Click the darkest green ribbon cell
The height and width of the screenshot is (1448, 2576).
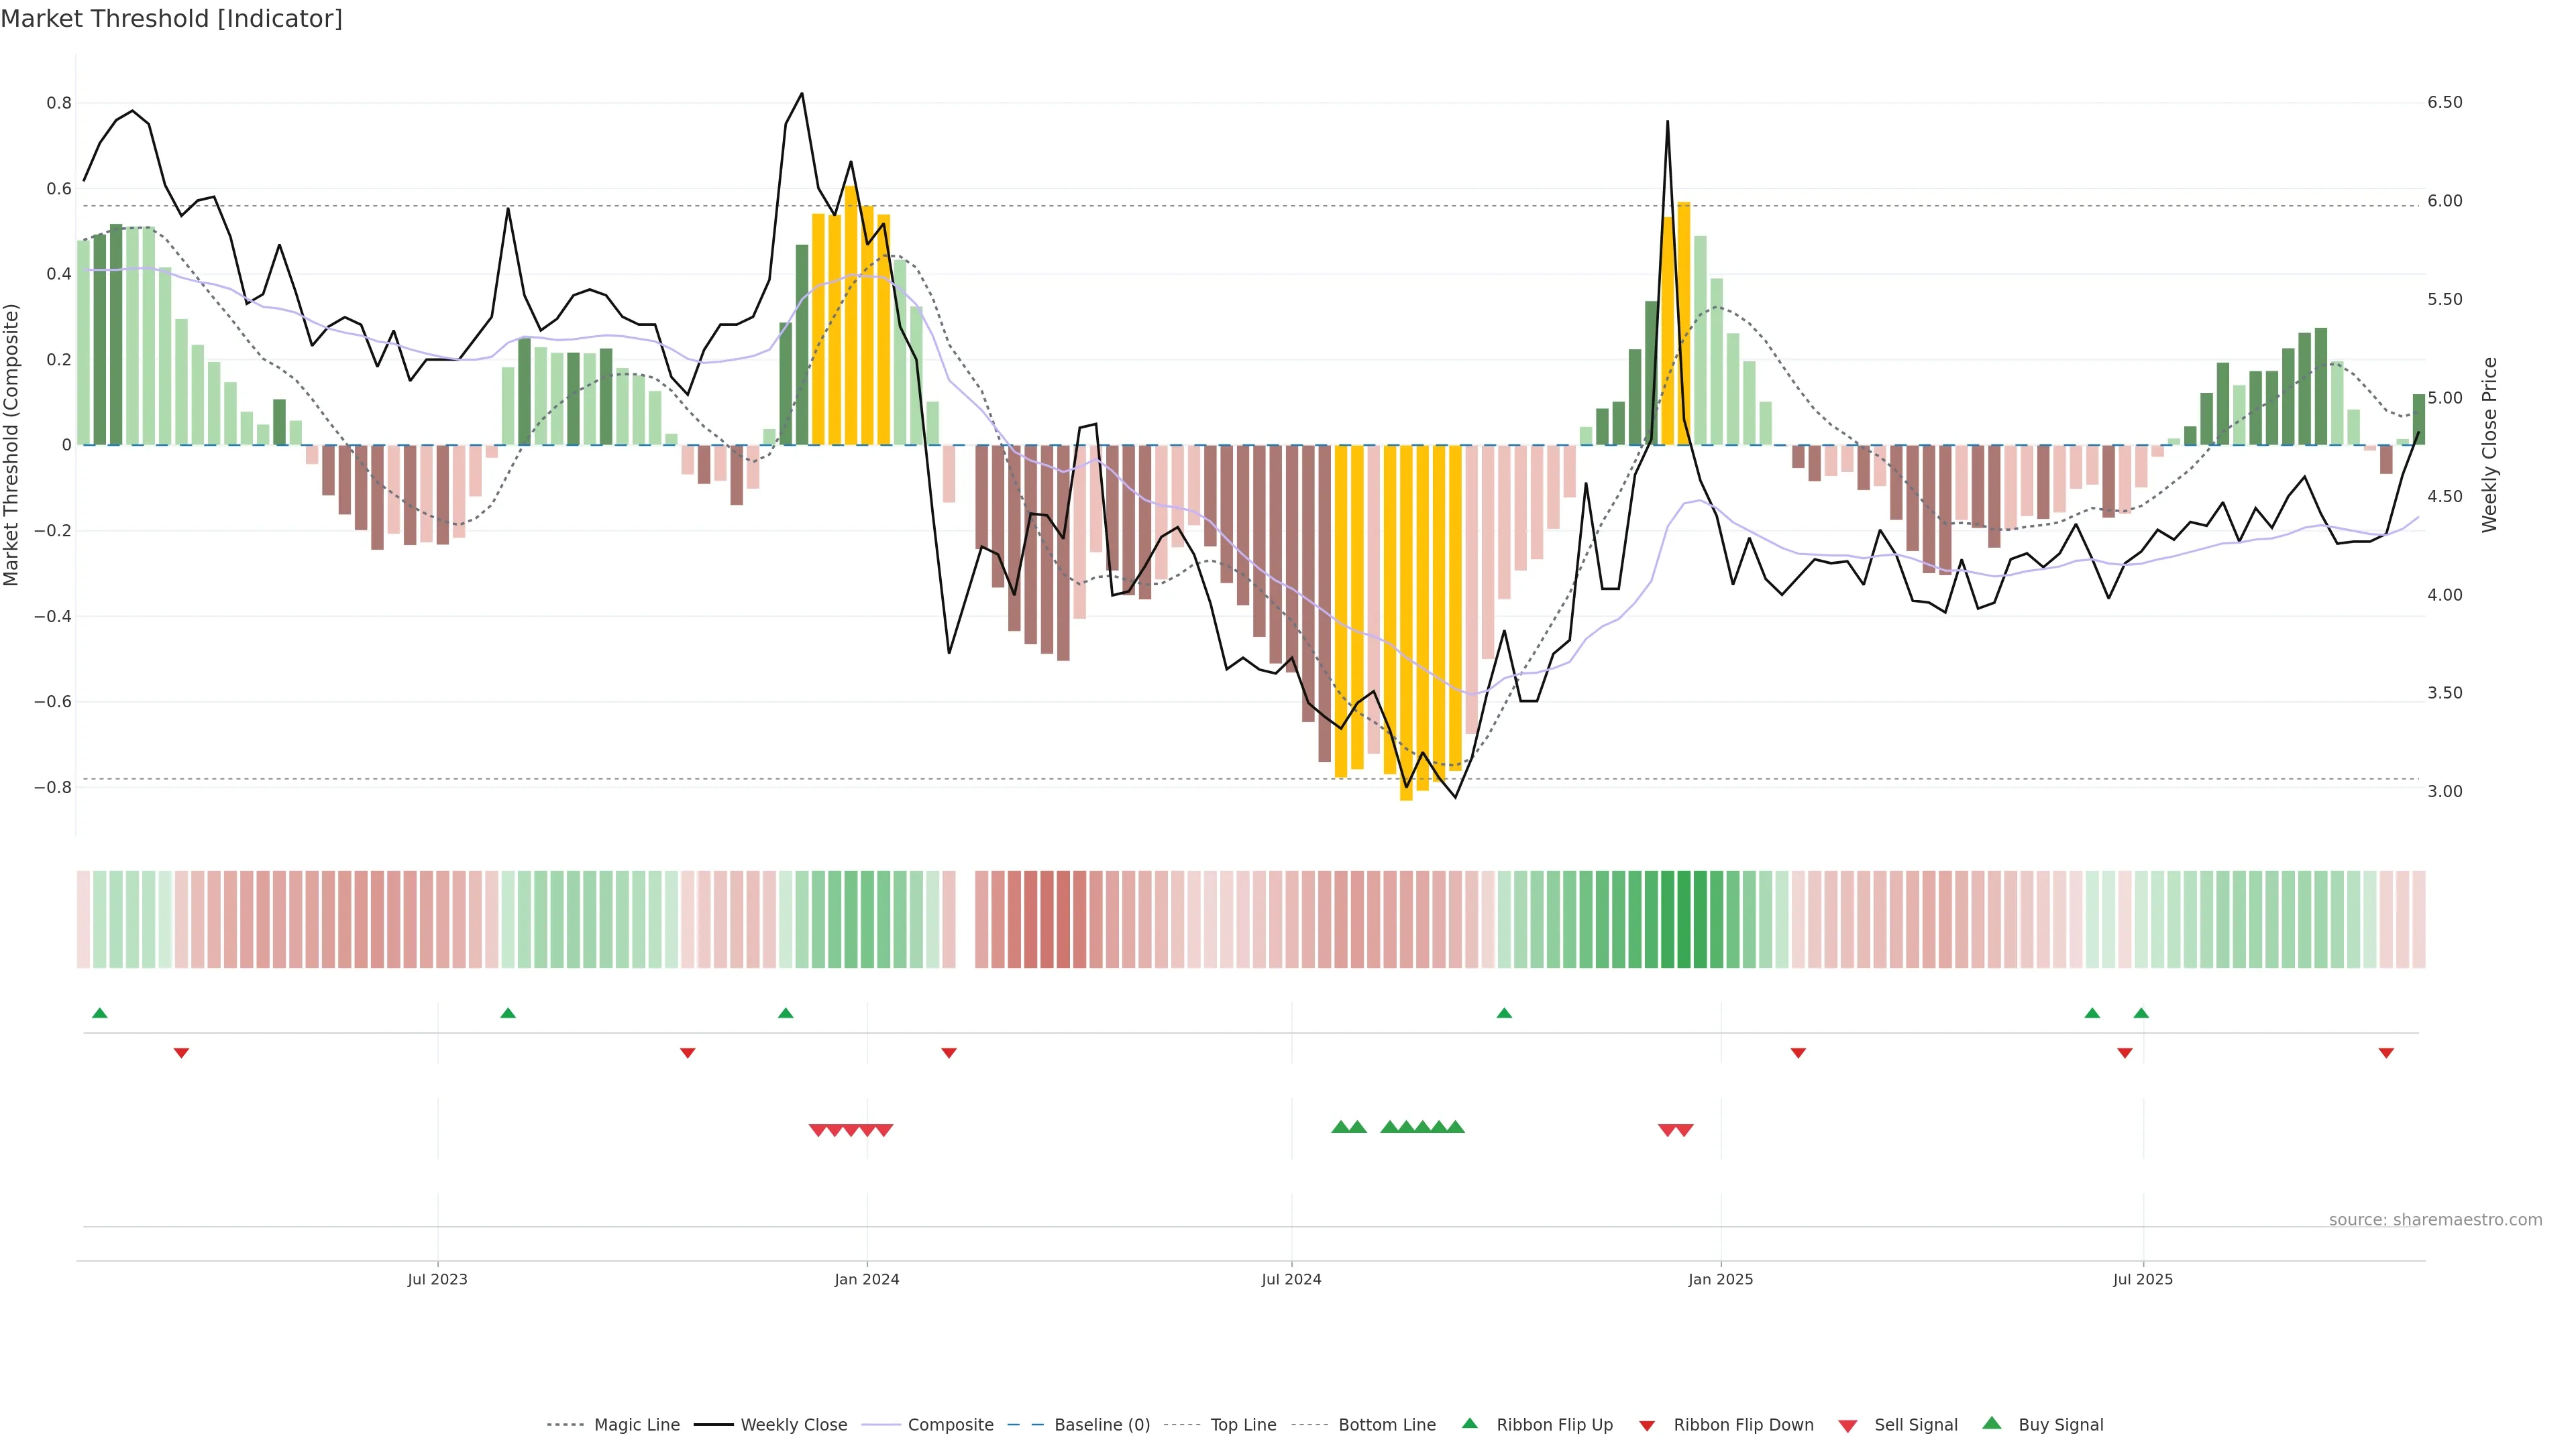[1684, 919]
